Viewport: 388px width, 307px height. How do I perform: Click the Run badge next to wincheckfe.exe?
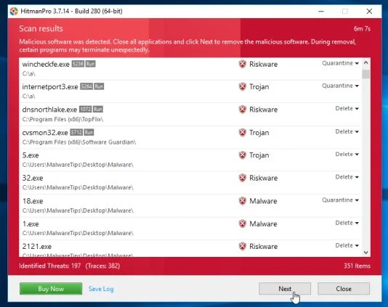point(90,64)
